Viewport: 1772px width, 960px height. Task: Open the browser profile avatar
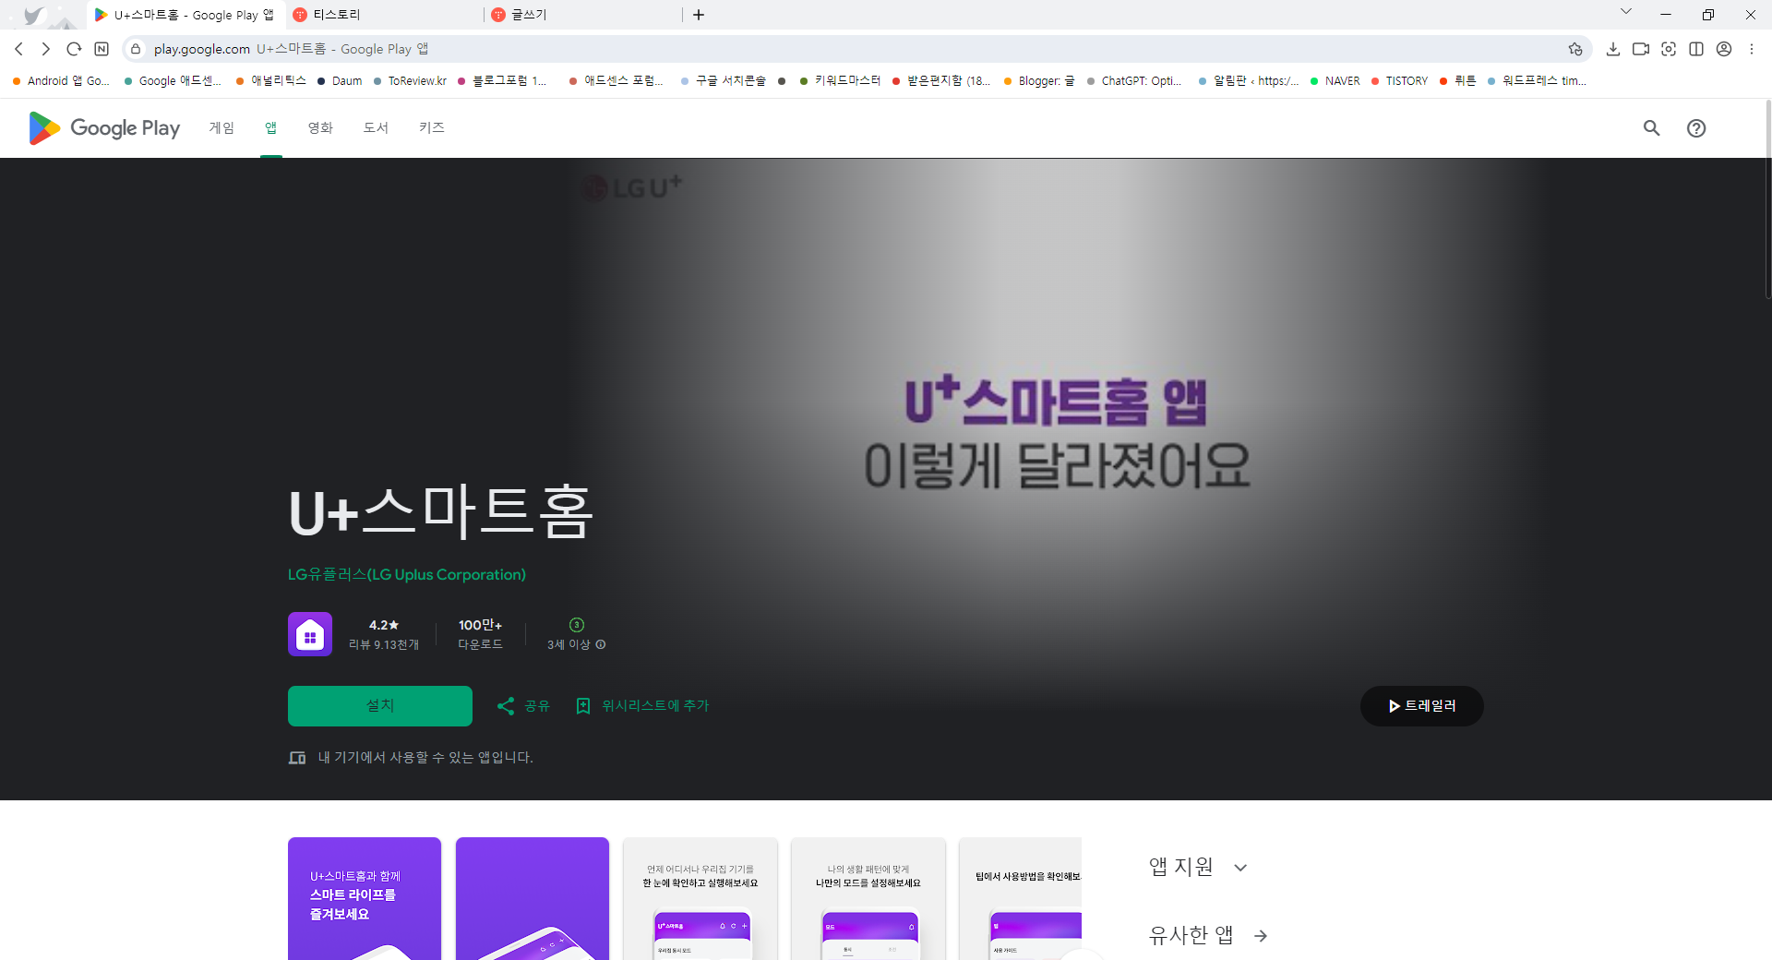(1724, 49)
